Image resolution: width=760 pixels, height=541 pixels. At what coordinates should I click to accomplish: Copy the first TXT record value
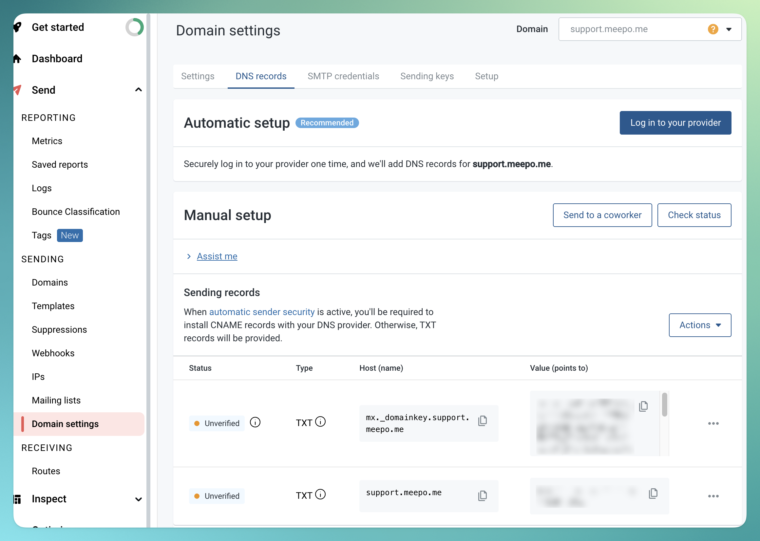point(643,406)
